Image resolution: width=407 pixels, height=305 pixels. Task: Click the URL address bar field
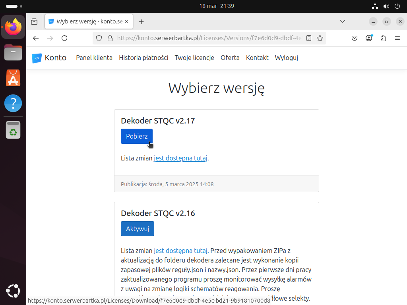tap(207, 38)
